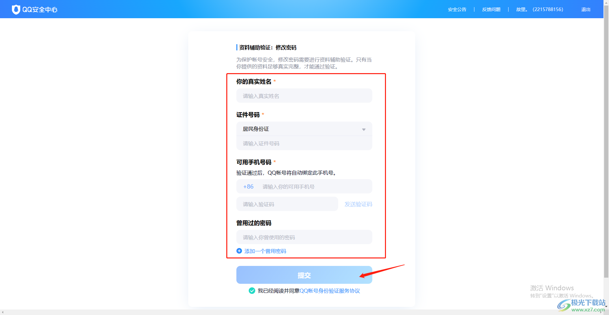Toggle the 我已经阅读并同意 agreement checkbox
Viewport: 609px width, 315px height.
(252, 291)
